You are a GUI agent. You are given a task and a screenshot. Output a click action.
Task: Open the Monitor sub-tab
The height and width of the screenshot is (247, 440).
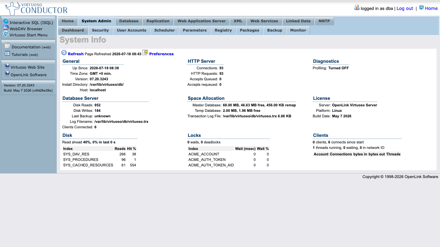298,30
